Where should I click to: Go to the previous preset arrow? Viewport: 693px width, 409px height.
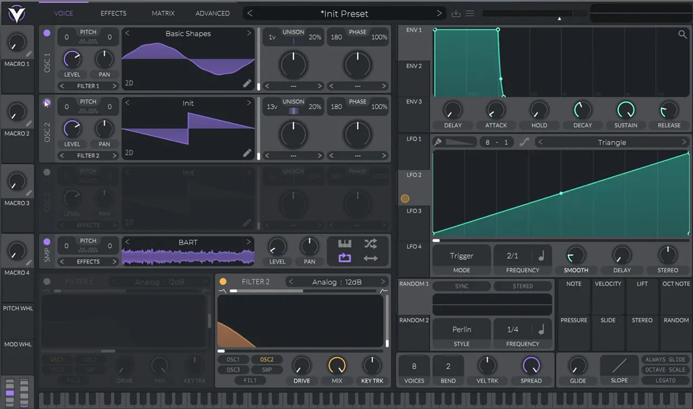[250, 14]
